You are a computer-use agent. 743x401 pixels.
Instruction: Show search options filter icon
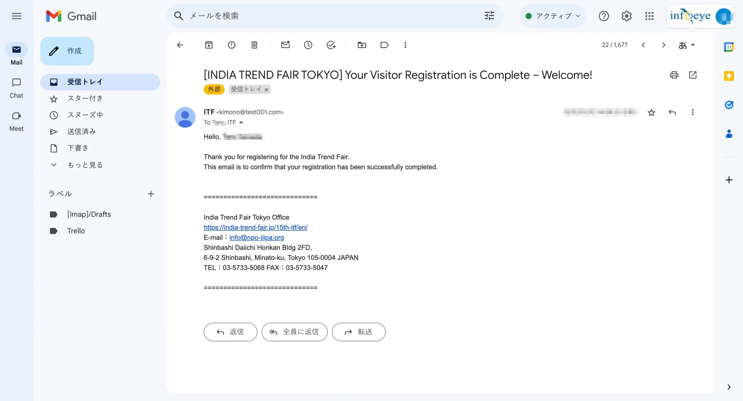489,16
